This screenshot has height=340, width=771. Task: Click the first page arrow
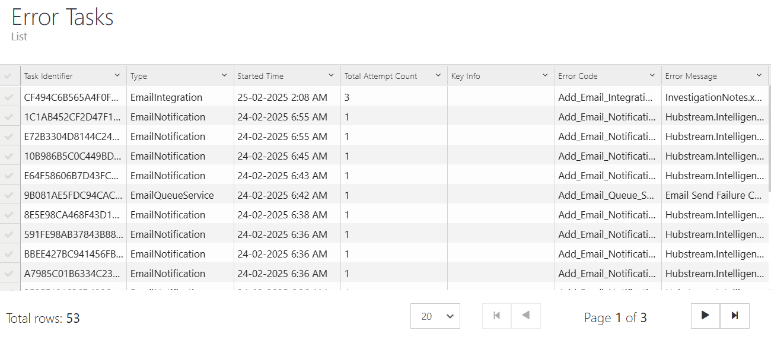pos(496,316)
